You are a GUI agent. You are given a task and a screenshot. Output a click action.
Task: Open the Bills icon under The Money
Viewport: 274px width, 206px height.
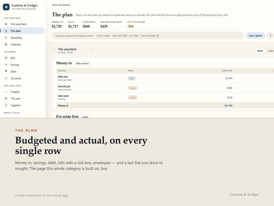click(x=6, y=58)
